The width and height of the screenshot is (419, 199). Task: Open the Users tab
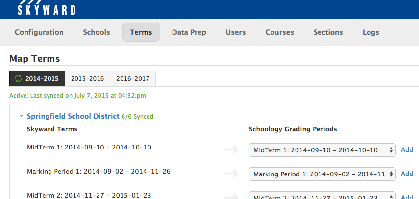pyautogui.click(x=236, y=32)
